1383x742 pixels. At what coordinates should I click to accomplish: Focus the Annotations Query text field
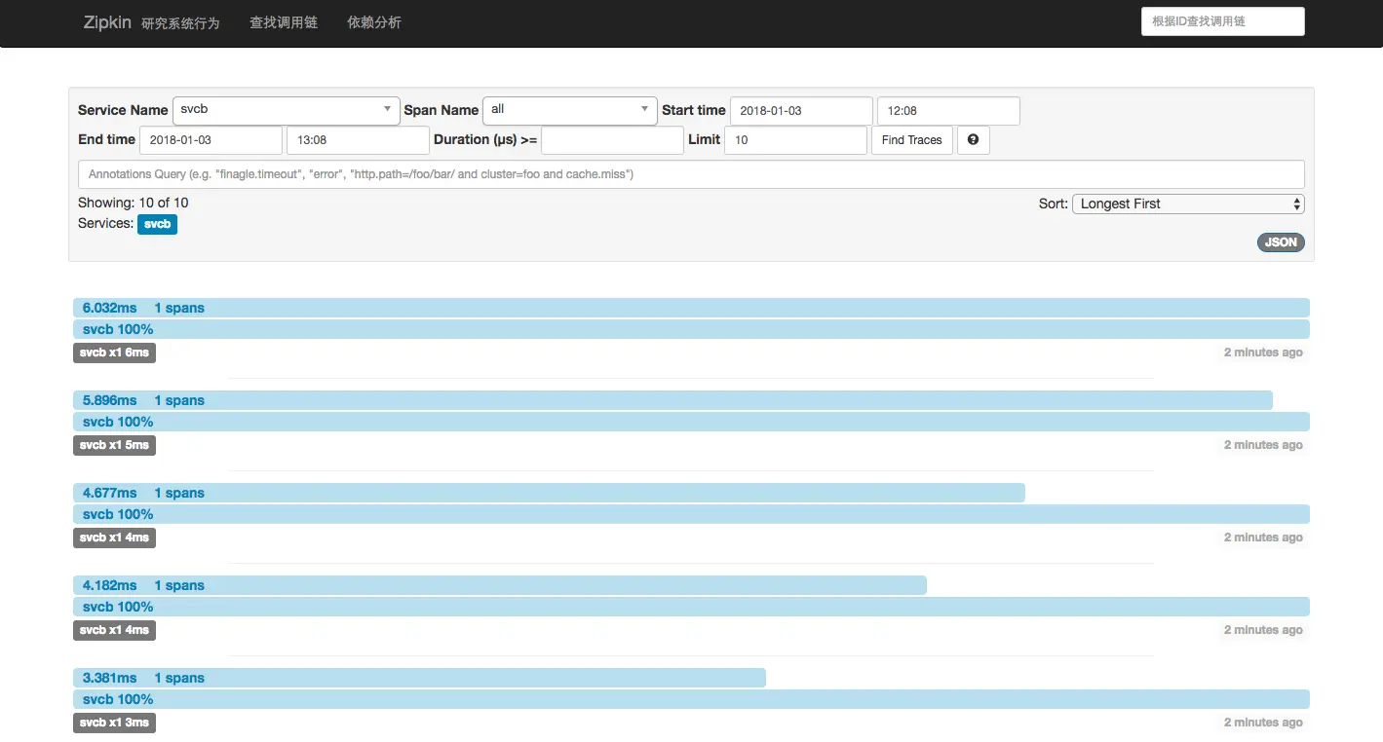691,174
